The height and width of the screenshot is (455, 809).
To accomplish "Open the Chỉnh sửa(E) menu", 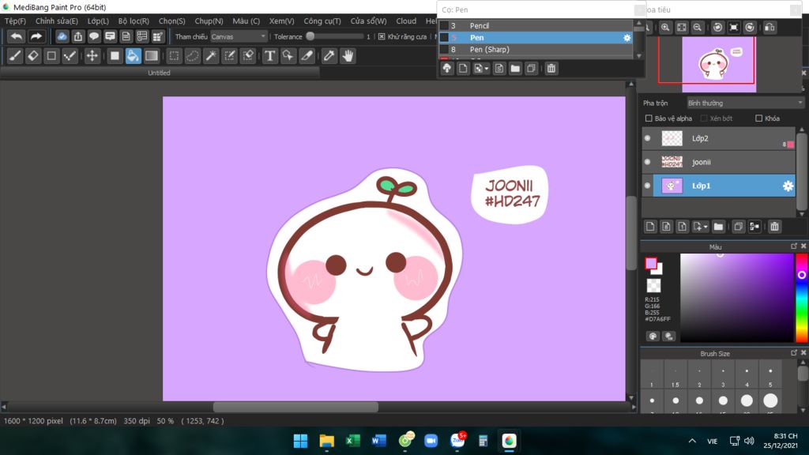I will point(57,21).
